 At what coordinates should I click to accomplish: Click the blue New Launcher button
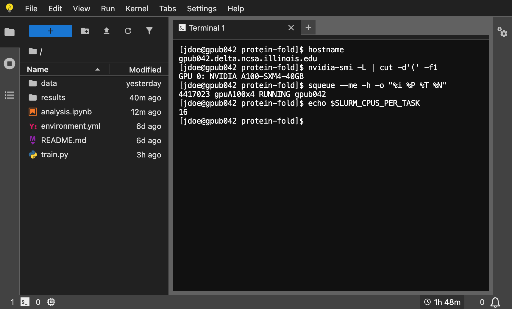51,31
